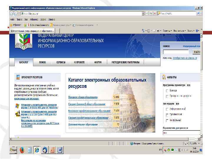Select the ФОРУМ site tab
Image resolution: width=212 pixels, height=159 pixels.
pos(98,62)
